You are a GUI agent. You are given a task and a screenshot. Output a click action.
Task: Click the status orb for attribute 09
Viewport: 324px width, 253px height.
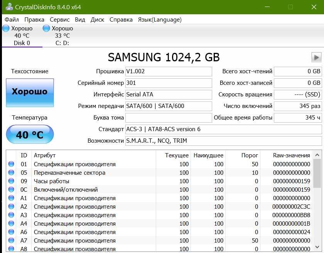pos(11,181)
